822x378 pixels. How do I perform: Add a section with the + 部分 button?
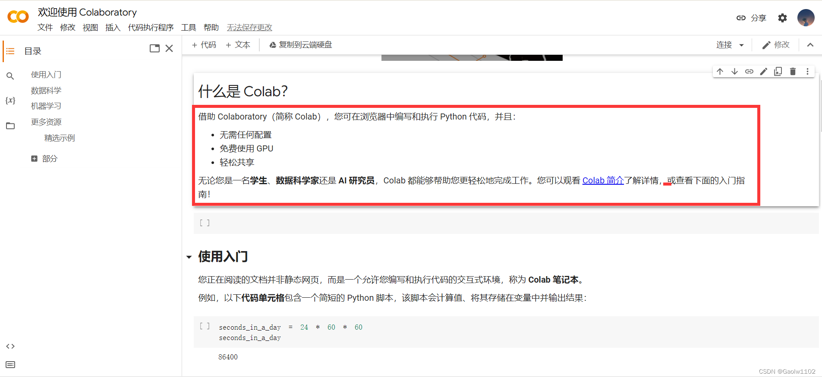44,159
